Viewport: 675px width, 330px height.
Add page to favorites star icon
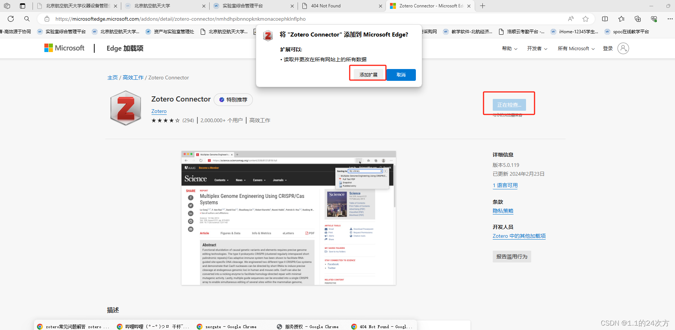coord(586,19)
